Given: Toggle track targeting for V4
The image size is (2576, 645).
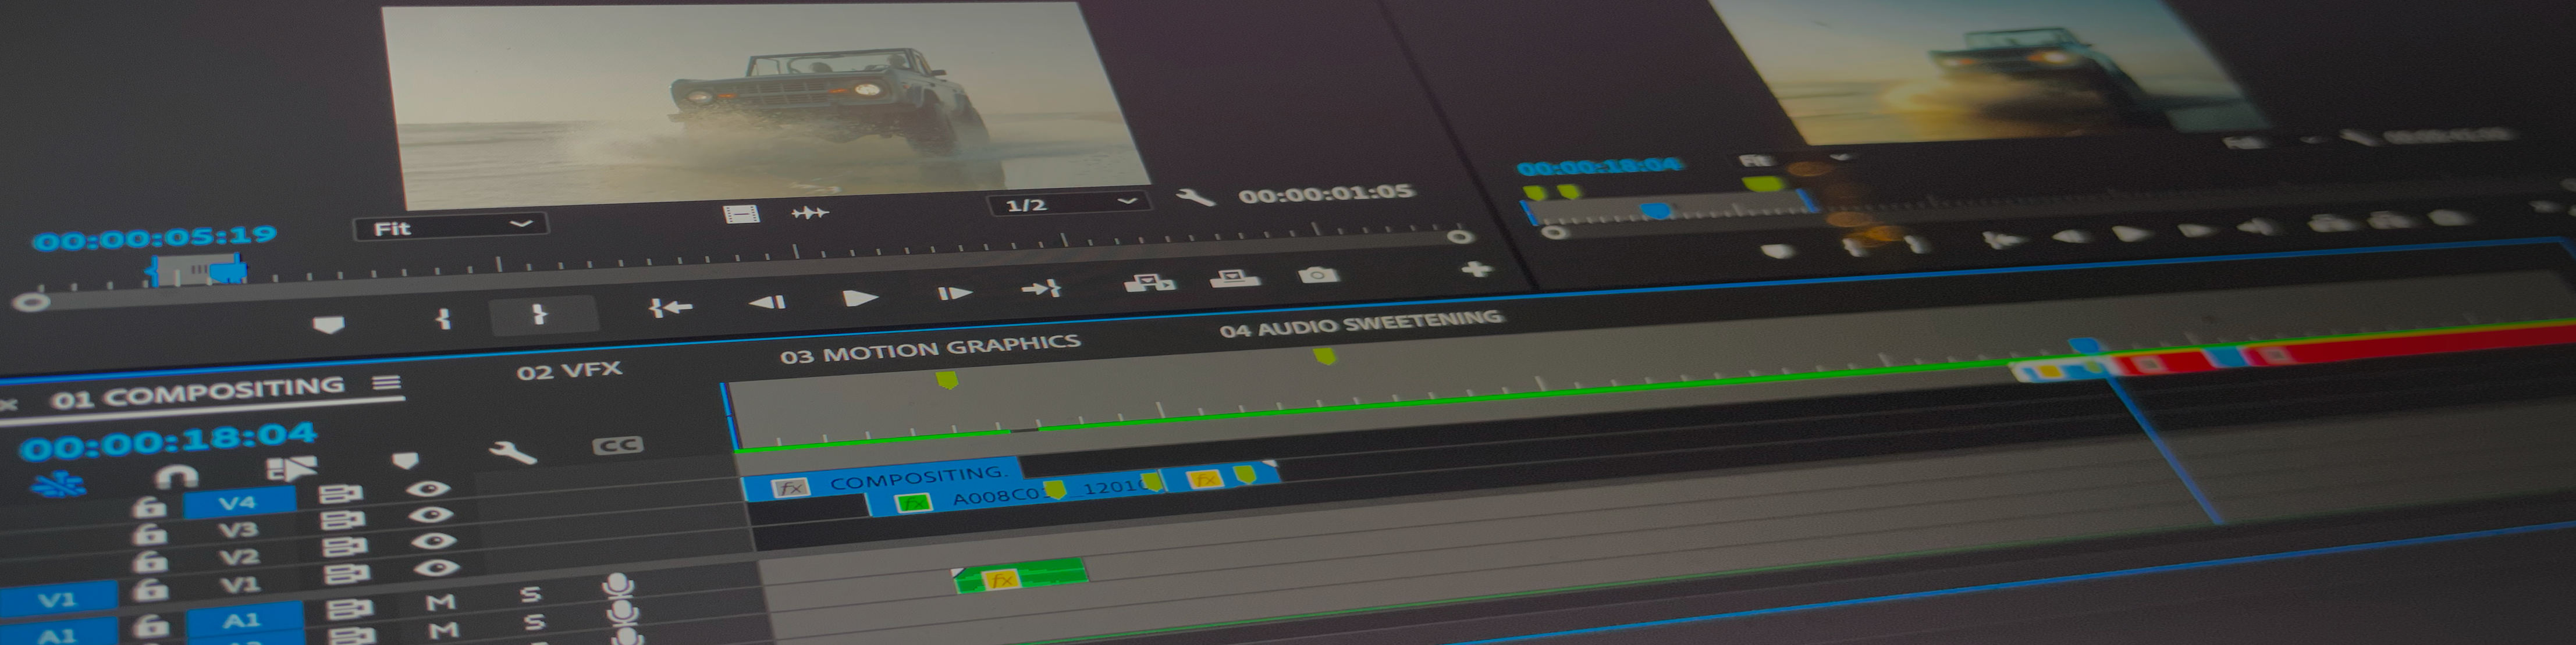Looking at the screenshot, I should [x=239, y=502].
